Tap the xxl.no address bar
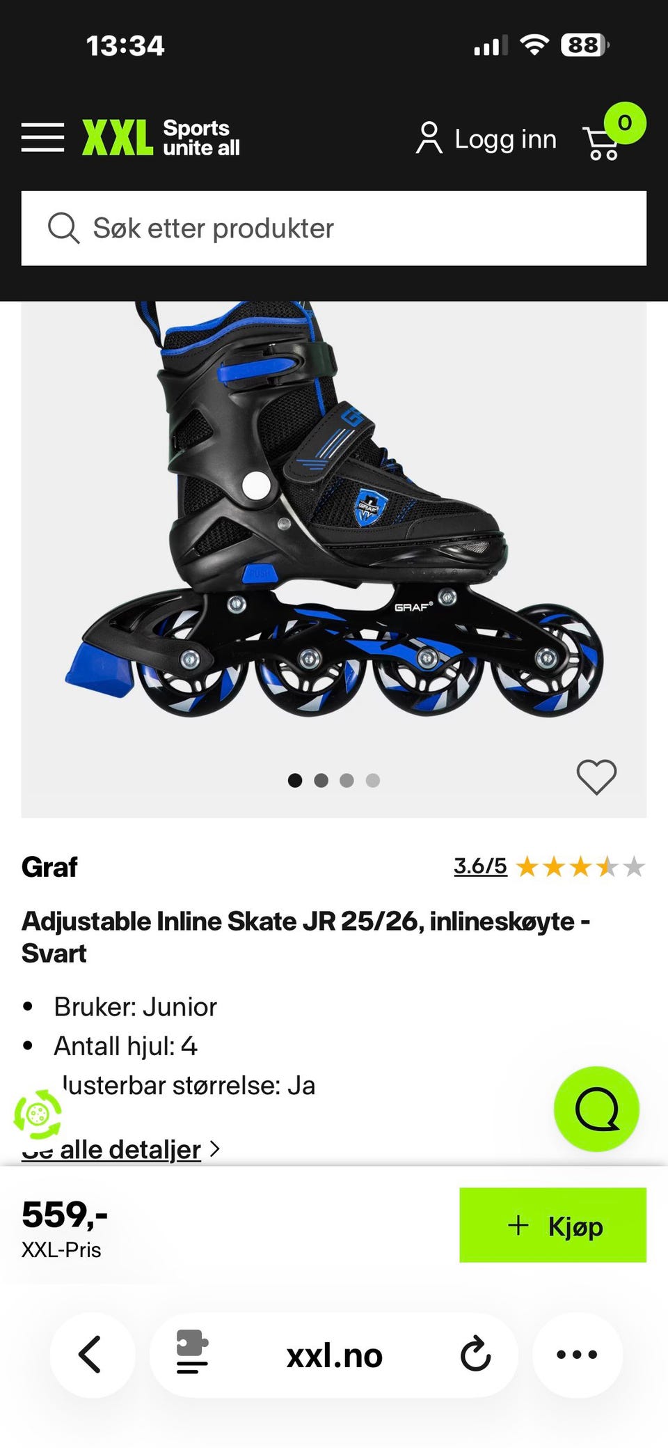The image size is (668, 1448). (334, 1355)
